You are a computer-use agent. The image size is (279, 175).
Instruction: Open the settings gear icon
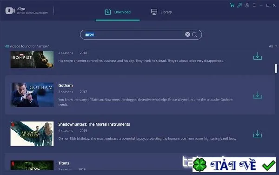pos(247,5)
